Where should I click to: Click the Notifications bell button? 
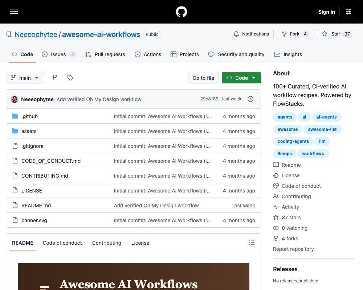pyautogui.click(x=251, y=34)
